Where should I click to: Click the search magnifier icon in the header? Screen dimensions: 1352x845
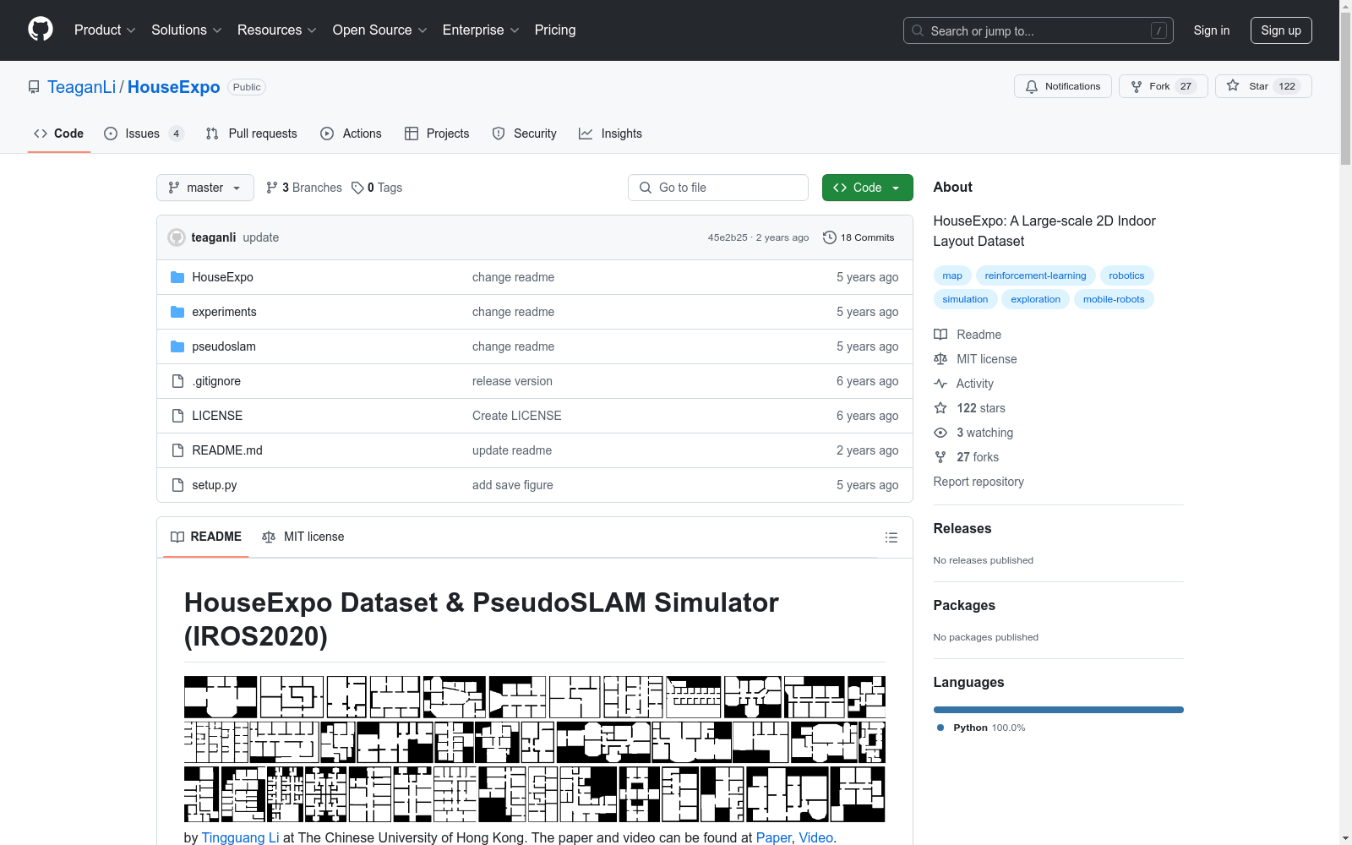point(918,30)
